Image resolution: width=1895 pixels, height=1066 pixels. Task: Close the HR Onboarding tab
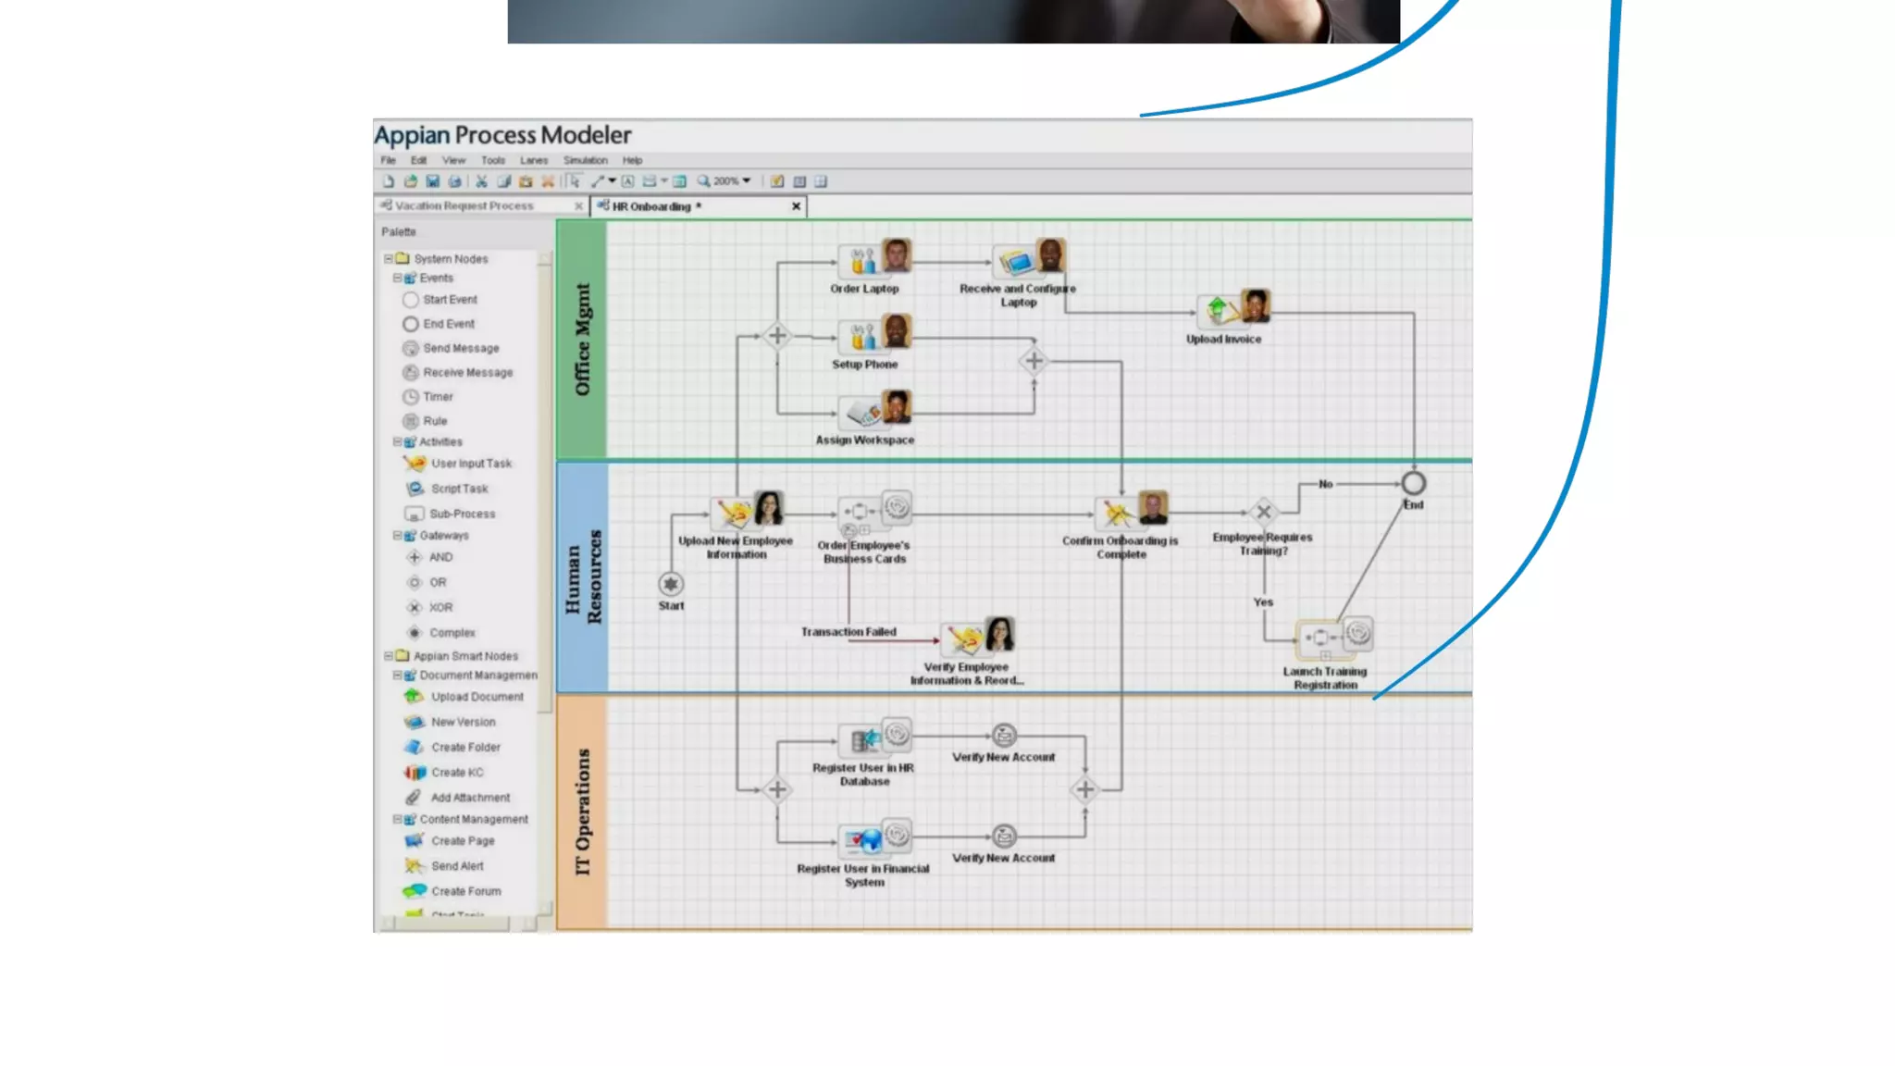tap(796, 206)
